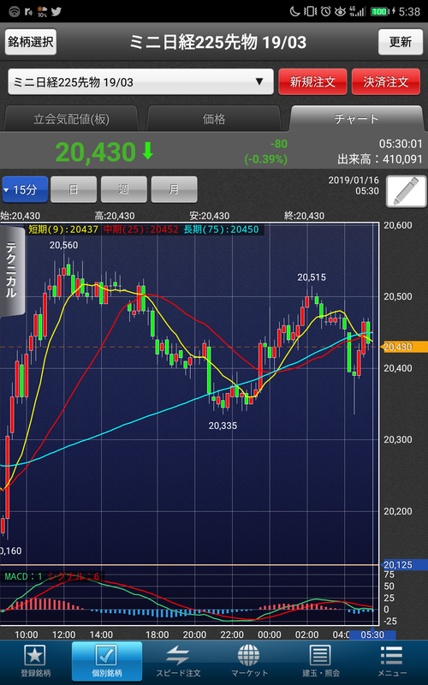Viewport: 428px width, 685px height.
Task: Tap the 22:00 time axis label
Action: tap(232, 634)
